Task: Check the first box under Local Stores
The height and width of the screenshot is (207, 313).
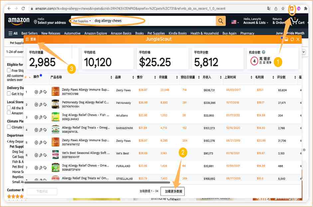Action: tap(9, 107)
